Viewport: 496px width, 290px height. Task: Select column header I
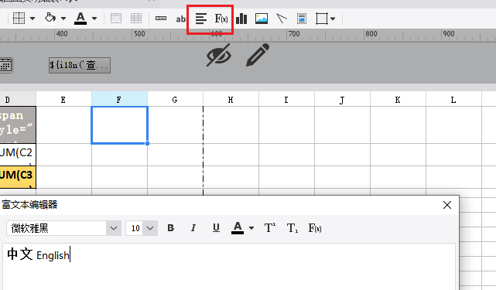pos(286,99)
